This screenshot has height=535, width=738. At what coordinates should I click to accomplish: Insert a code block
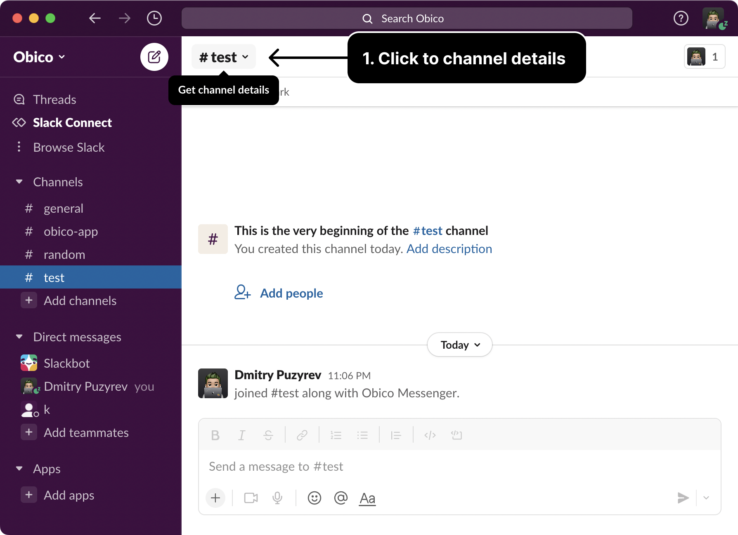pos(456,435)
